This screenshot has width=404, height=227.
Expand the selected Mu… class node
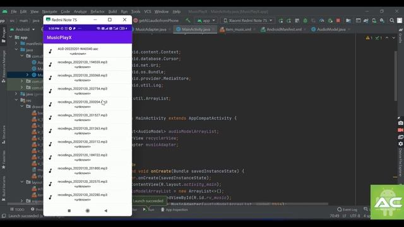(x=27, y=75)
